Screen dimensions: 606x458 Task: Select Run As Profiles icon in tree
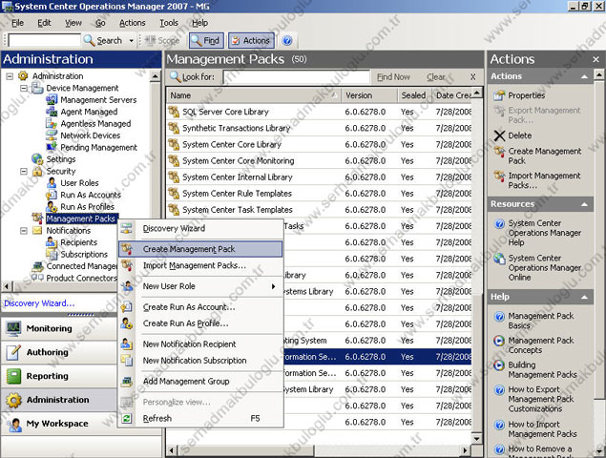point(52,207)
